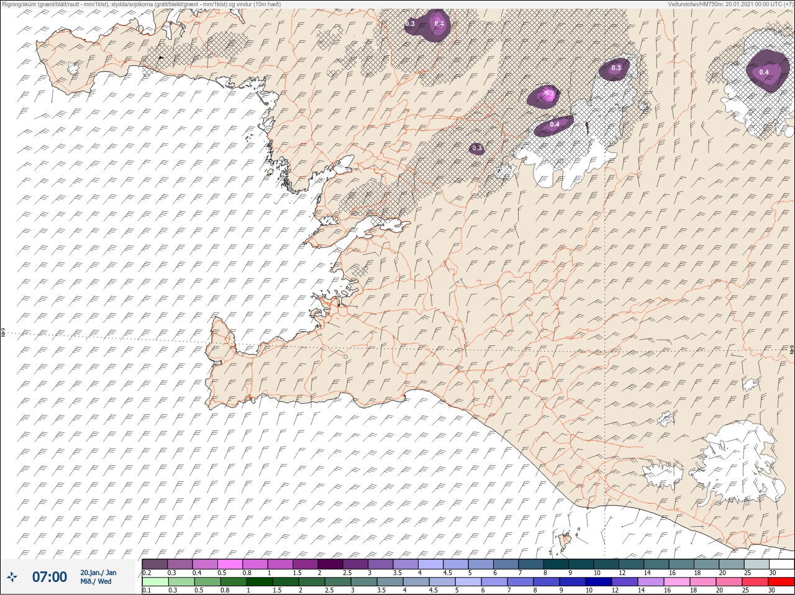This screenshot has height=595, width=795.
Task: Click the darkest purple 2–2.5 swatch, top legend row
Action: pyautogui.click(x=332, y=563)
